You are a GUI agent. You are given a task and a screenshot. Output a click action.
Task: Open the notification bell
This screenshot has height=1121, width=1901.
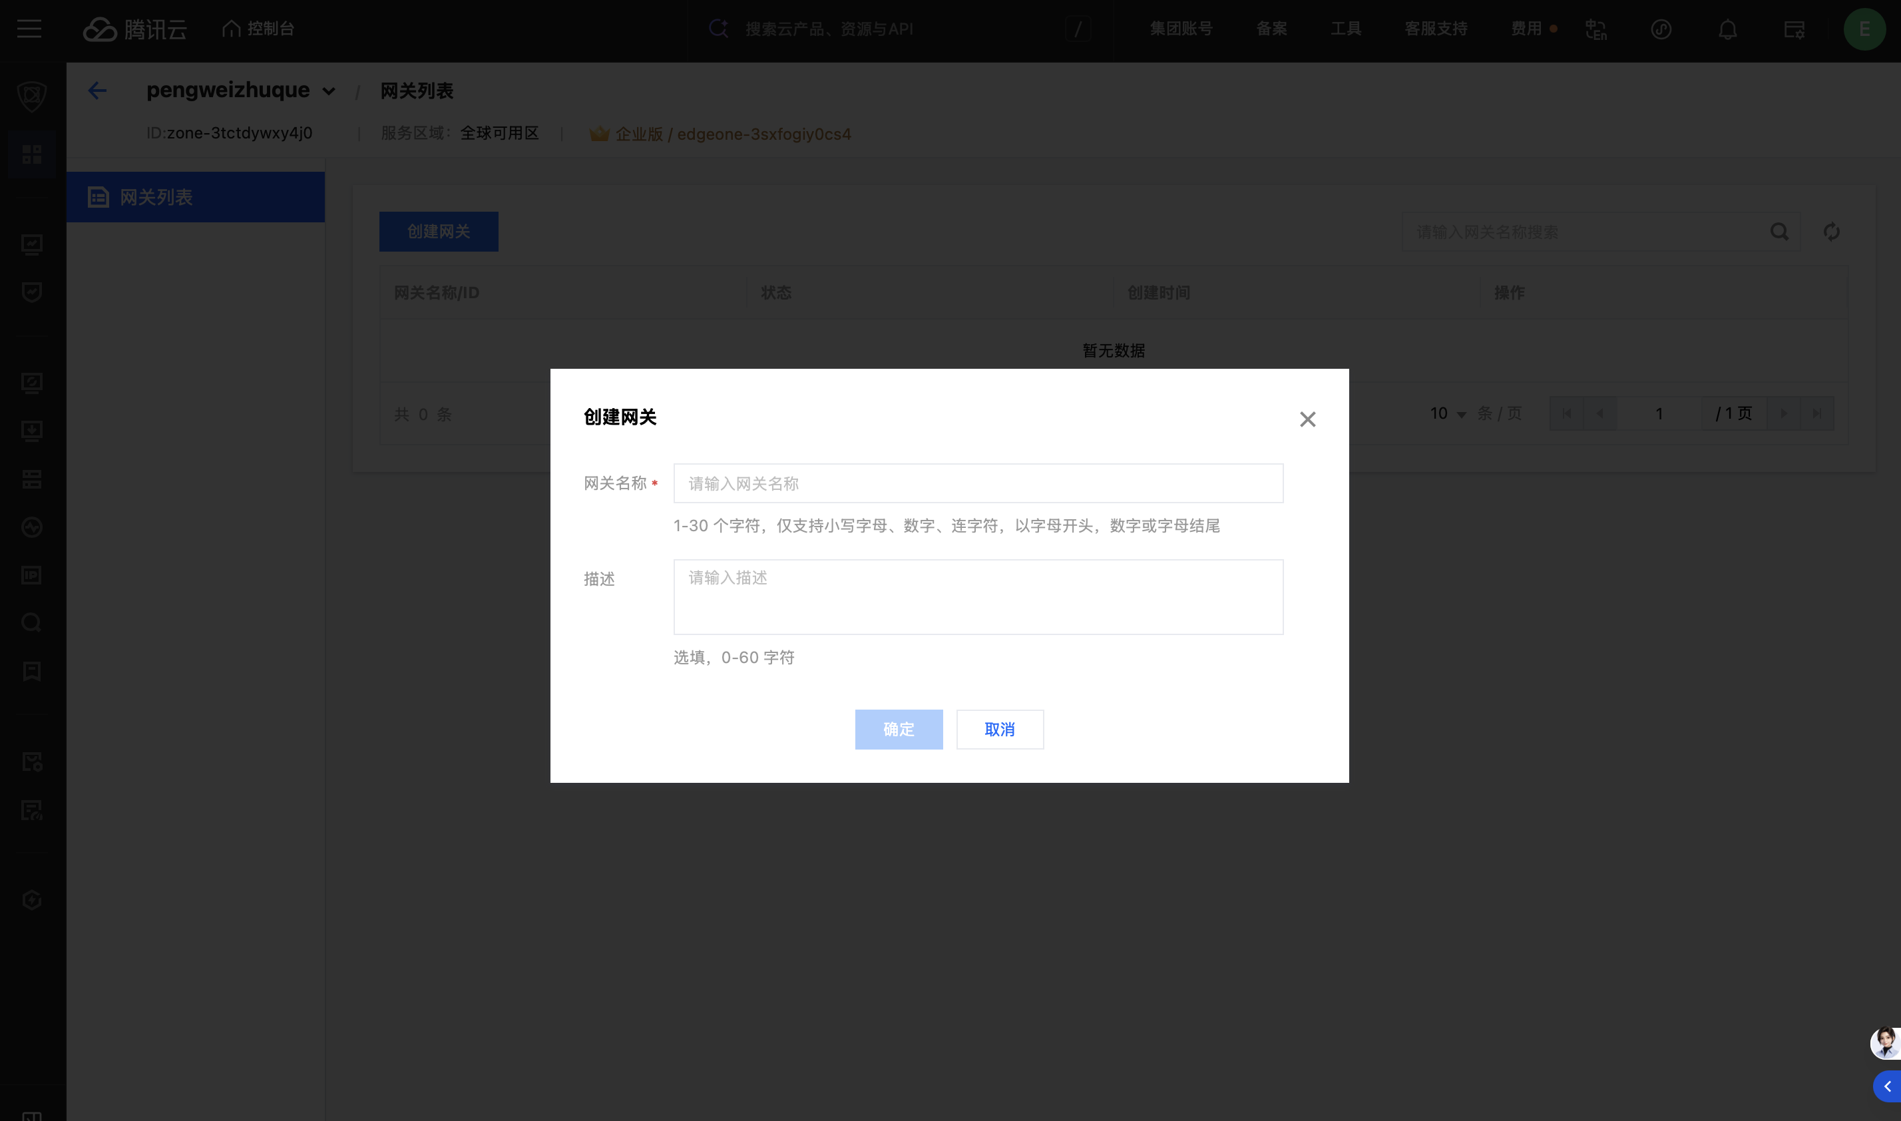click(x=1728, y=29)
